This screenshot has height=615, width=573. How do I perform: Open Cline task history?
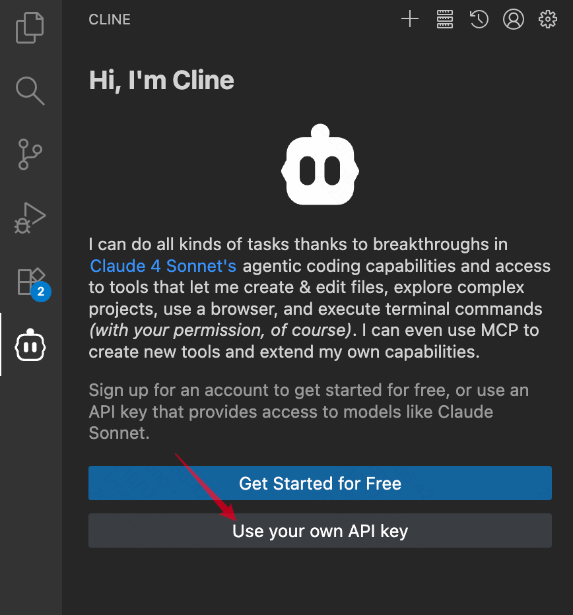[479, 19]
